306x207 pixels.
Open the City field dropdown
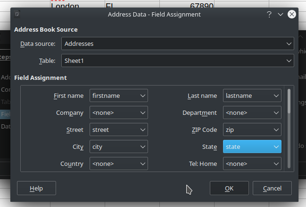tap(119, 147)
